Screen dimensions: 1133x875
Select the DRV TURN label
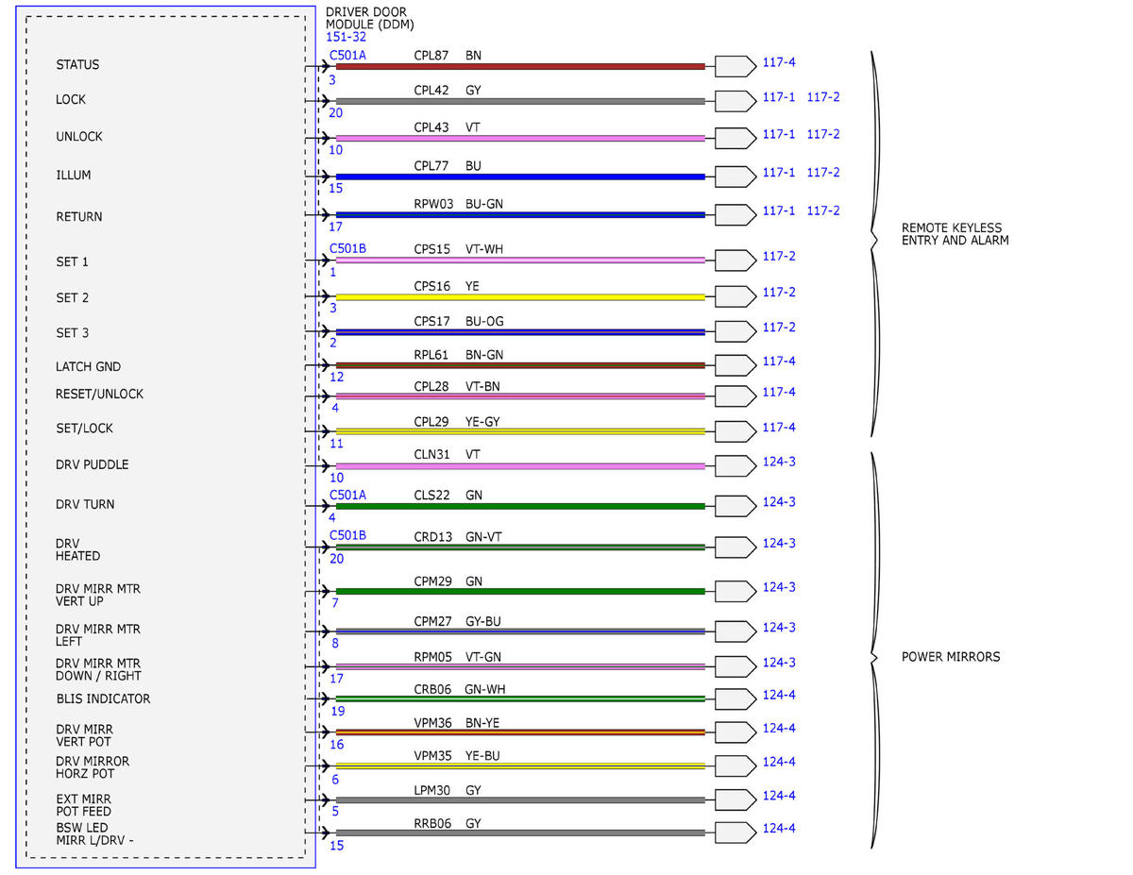click(x=85, y=505)
